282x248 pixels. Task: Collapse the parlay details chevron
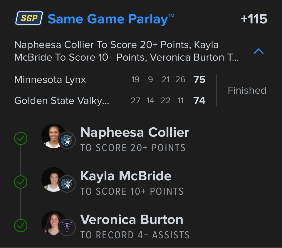(x=258, y=52)
